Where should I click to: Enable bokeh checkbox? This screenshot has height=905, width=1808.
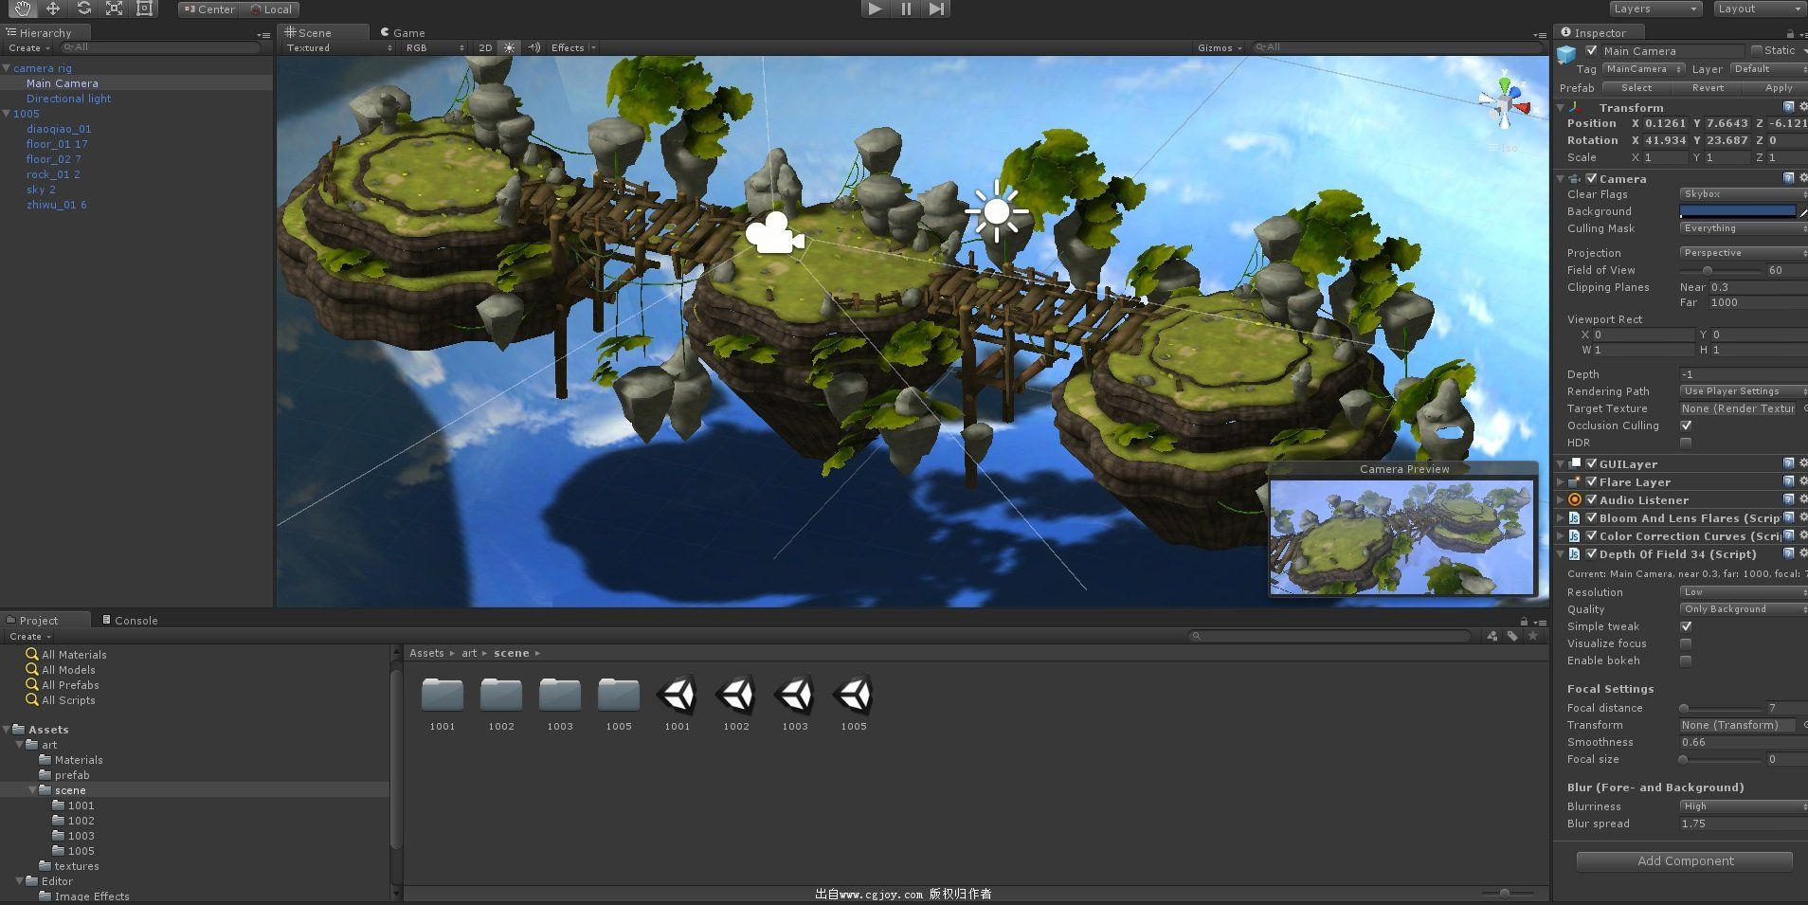point(1686,661)
